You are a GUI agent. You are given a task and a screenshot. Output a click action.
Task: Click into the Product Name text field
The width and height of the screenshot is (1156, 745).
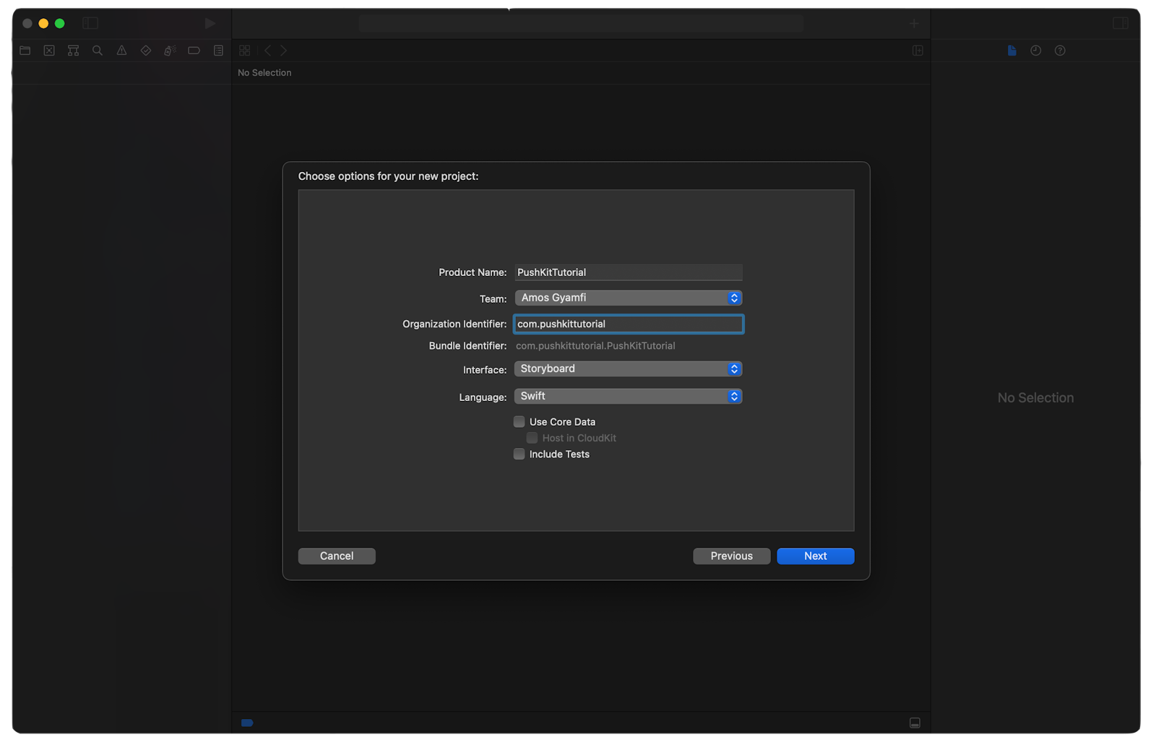click(628, 272)
